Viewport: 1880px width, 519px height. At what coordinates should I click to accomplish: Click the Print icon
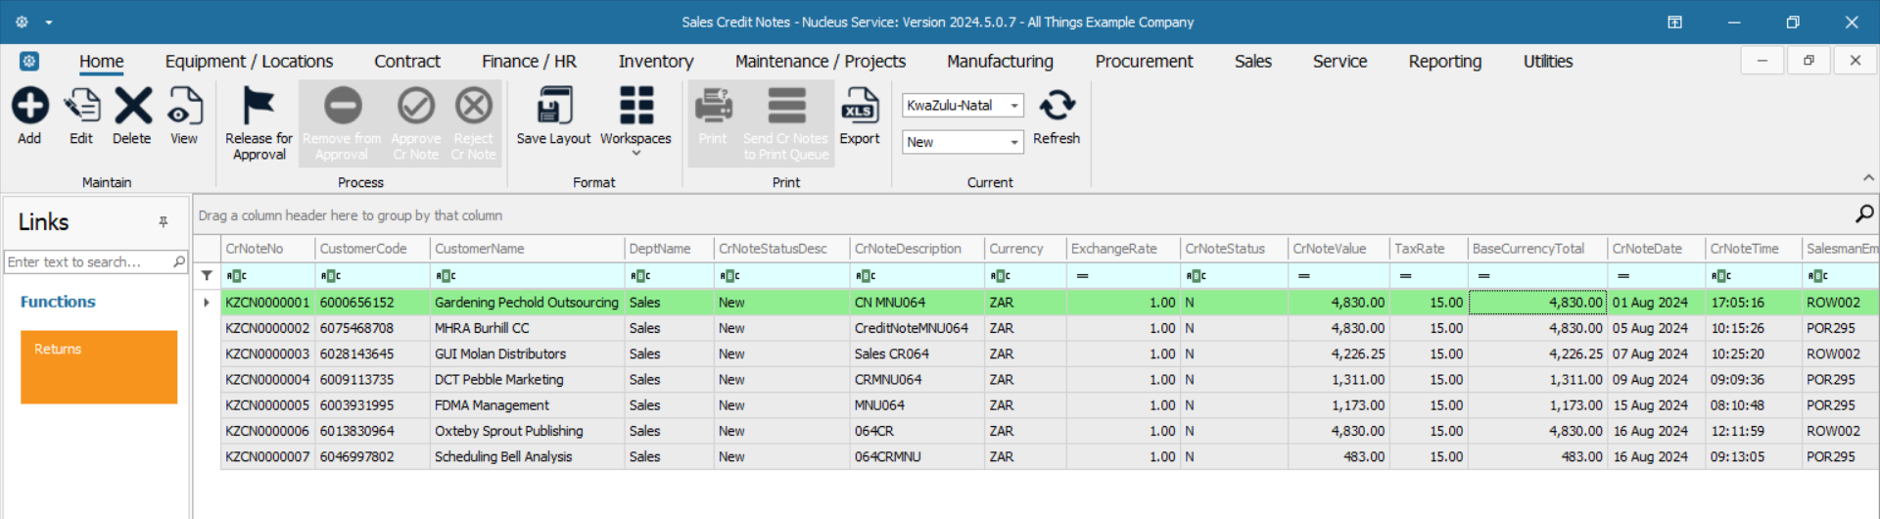click(713, 106)
